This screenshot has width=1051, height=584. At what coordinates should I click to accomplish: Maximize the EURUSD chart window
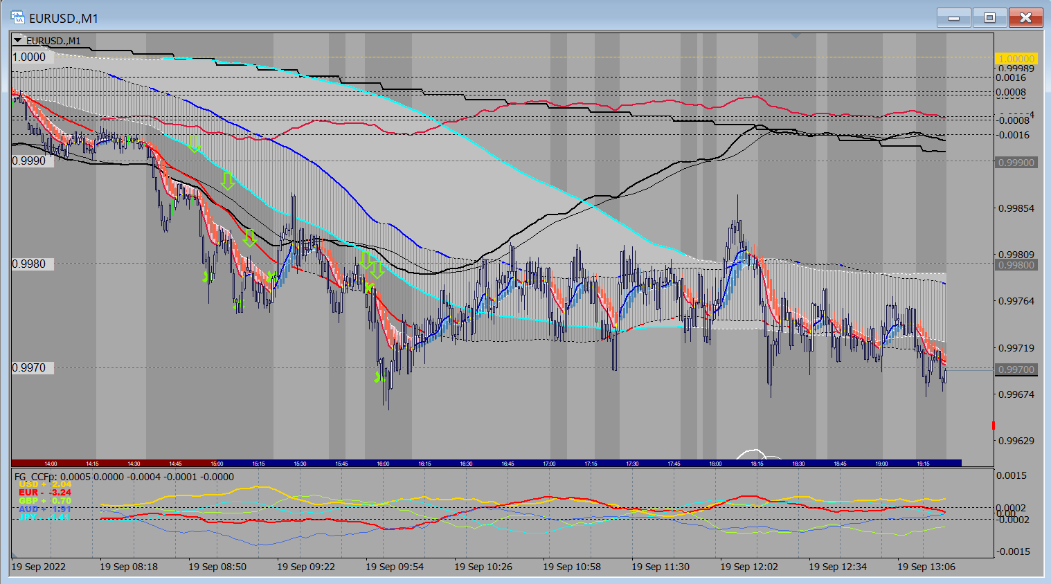click(x=989, y=17)
